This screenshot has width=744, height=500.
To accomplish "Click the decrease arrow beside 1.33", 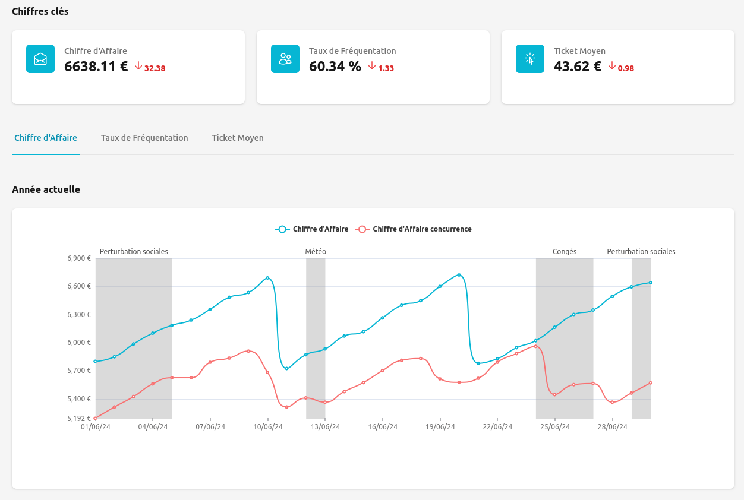I will [x=372, y=67].
